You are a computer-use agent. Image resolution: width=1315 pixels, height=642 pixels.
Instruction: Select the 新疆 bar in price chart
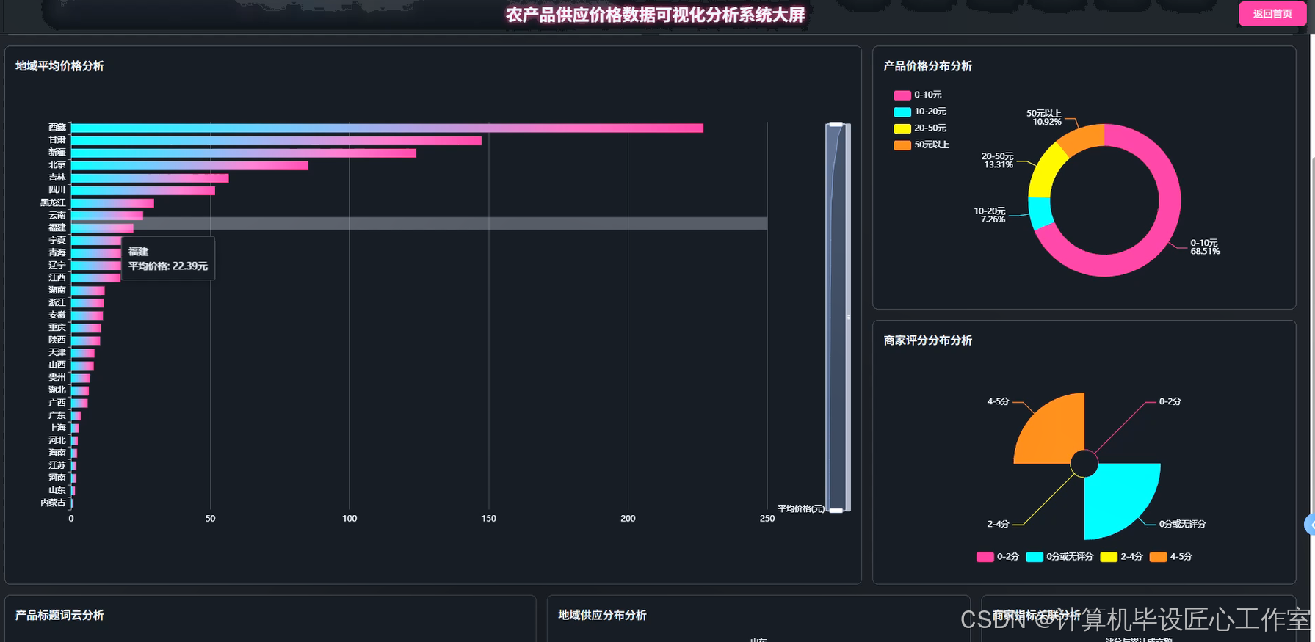244,153
